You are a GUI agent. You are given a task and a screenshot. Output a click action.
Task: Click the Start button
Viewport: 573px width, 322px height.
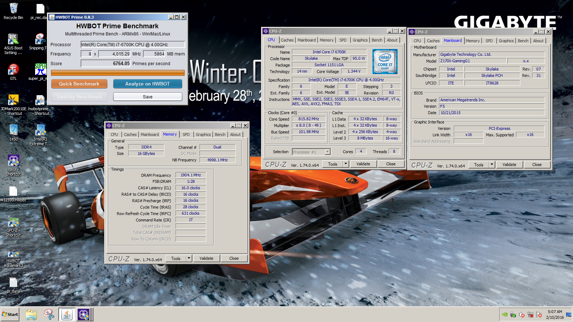(x=10, y=314)
